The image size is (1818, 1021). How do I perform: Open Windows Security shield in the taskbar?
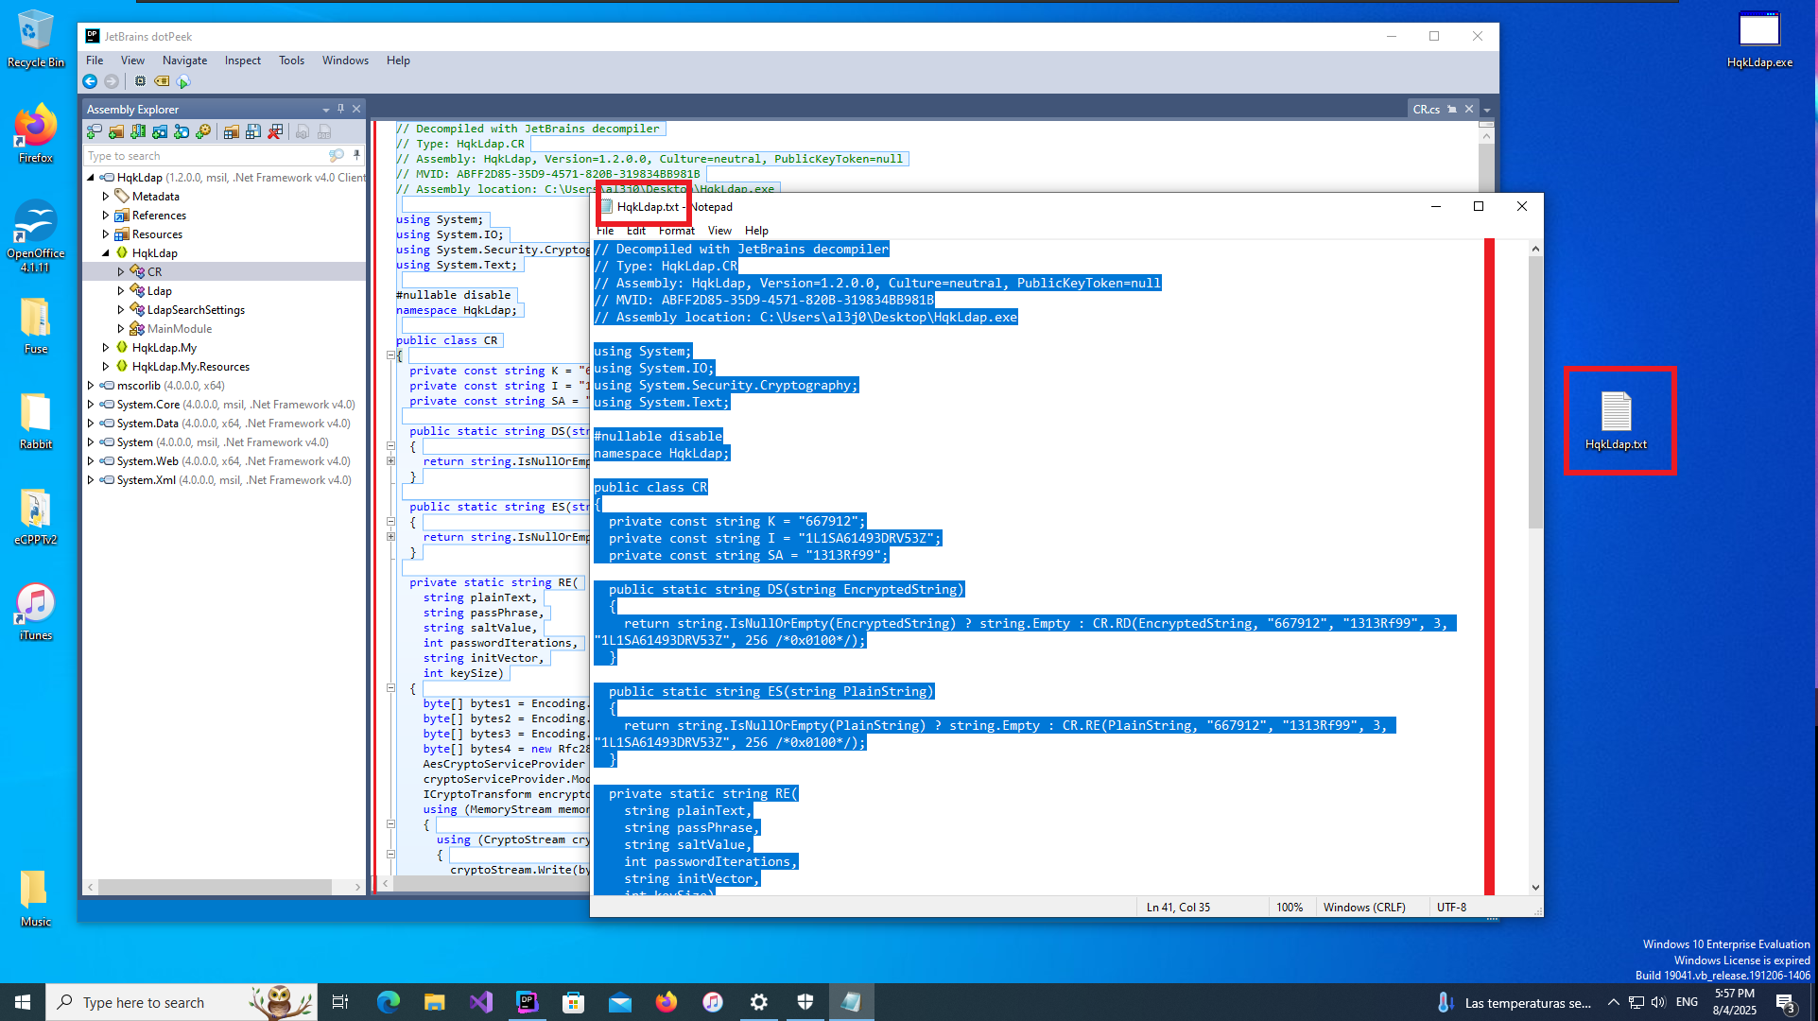click(x=805, y=1002)
